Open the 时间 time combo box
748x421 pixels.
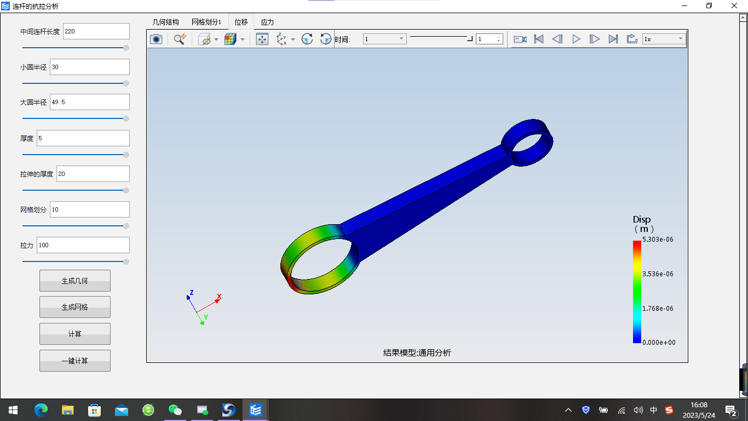tap(384, 39)
